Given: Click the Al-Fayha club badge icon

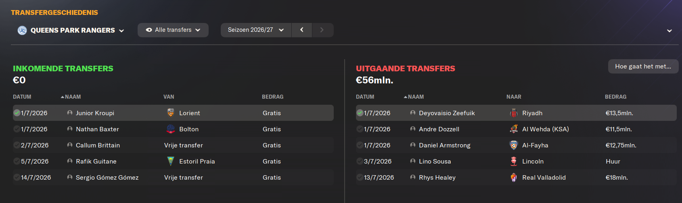Looking at the screenshot, I should click(514, 145).
